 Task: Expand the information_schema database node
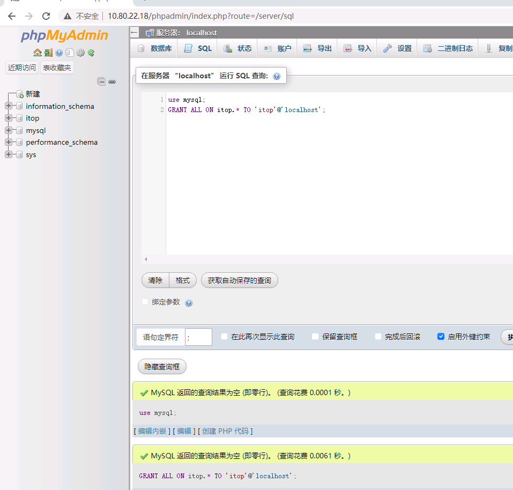click(9, 106)
